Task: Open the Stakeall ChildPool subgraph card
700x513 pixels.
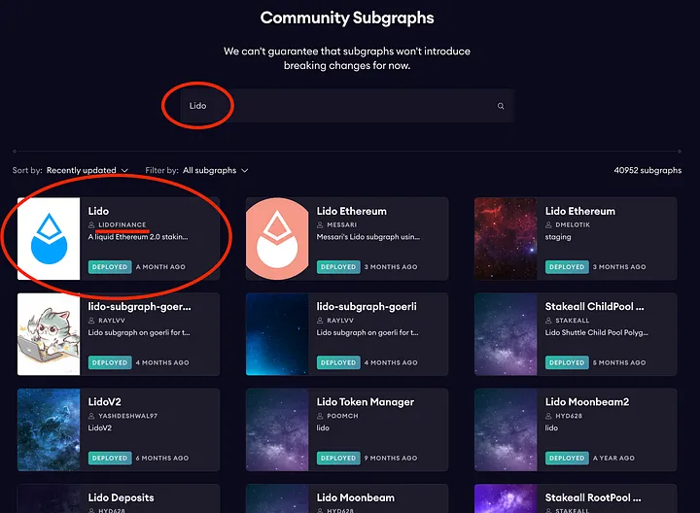Action: 594,306
